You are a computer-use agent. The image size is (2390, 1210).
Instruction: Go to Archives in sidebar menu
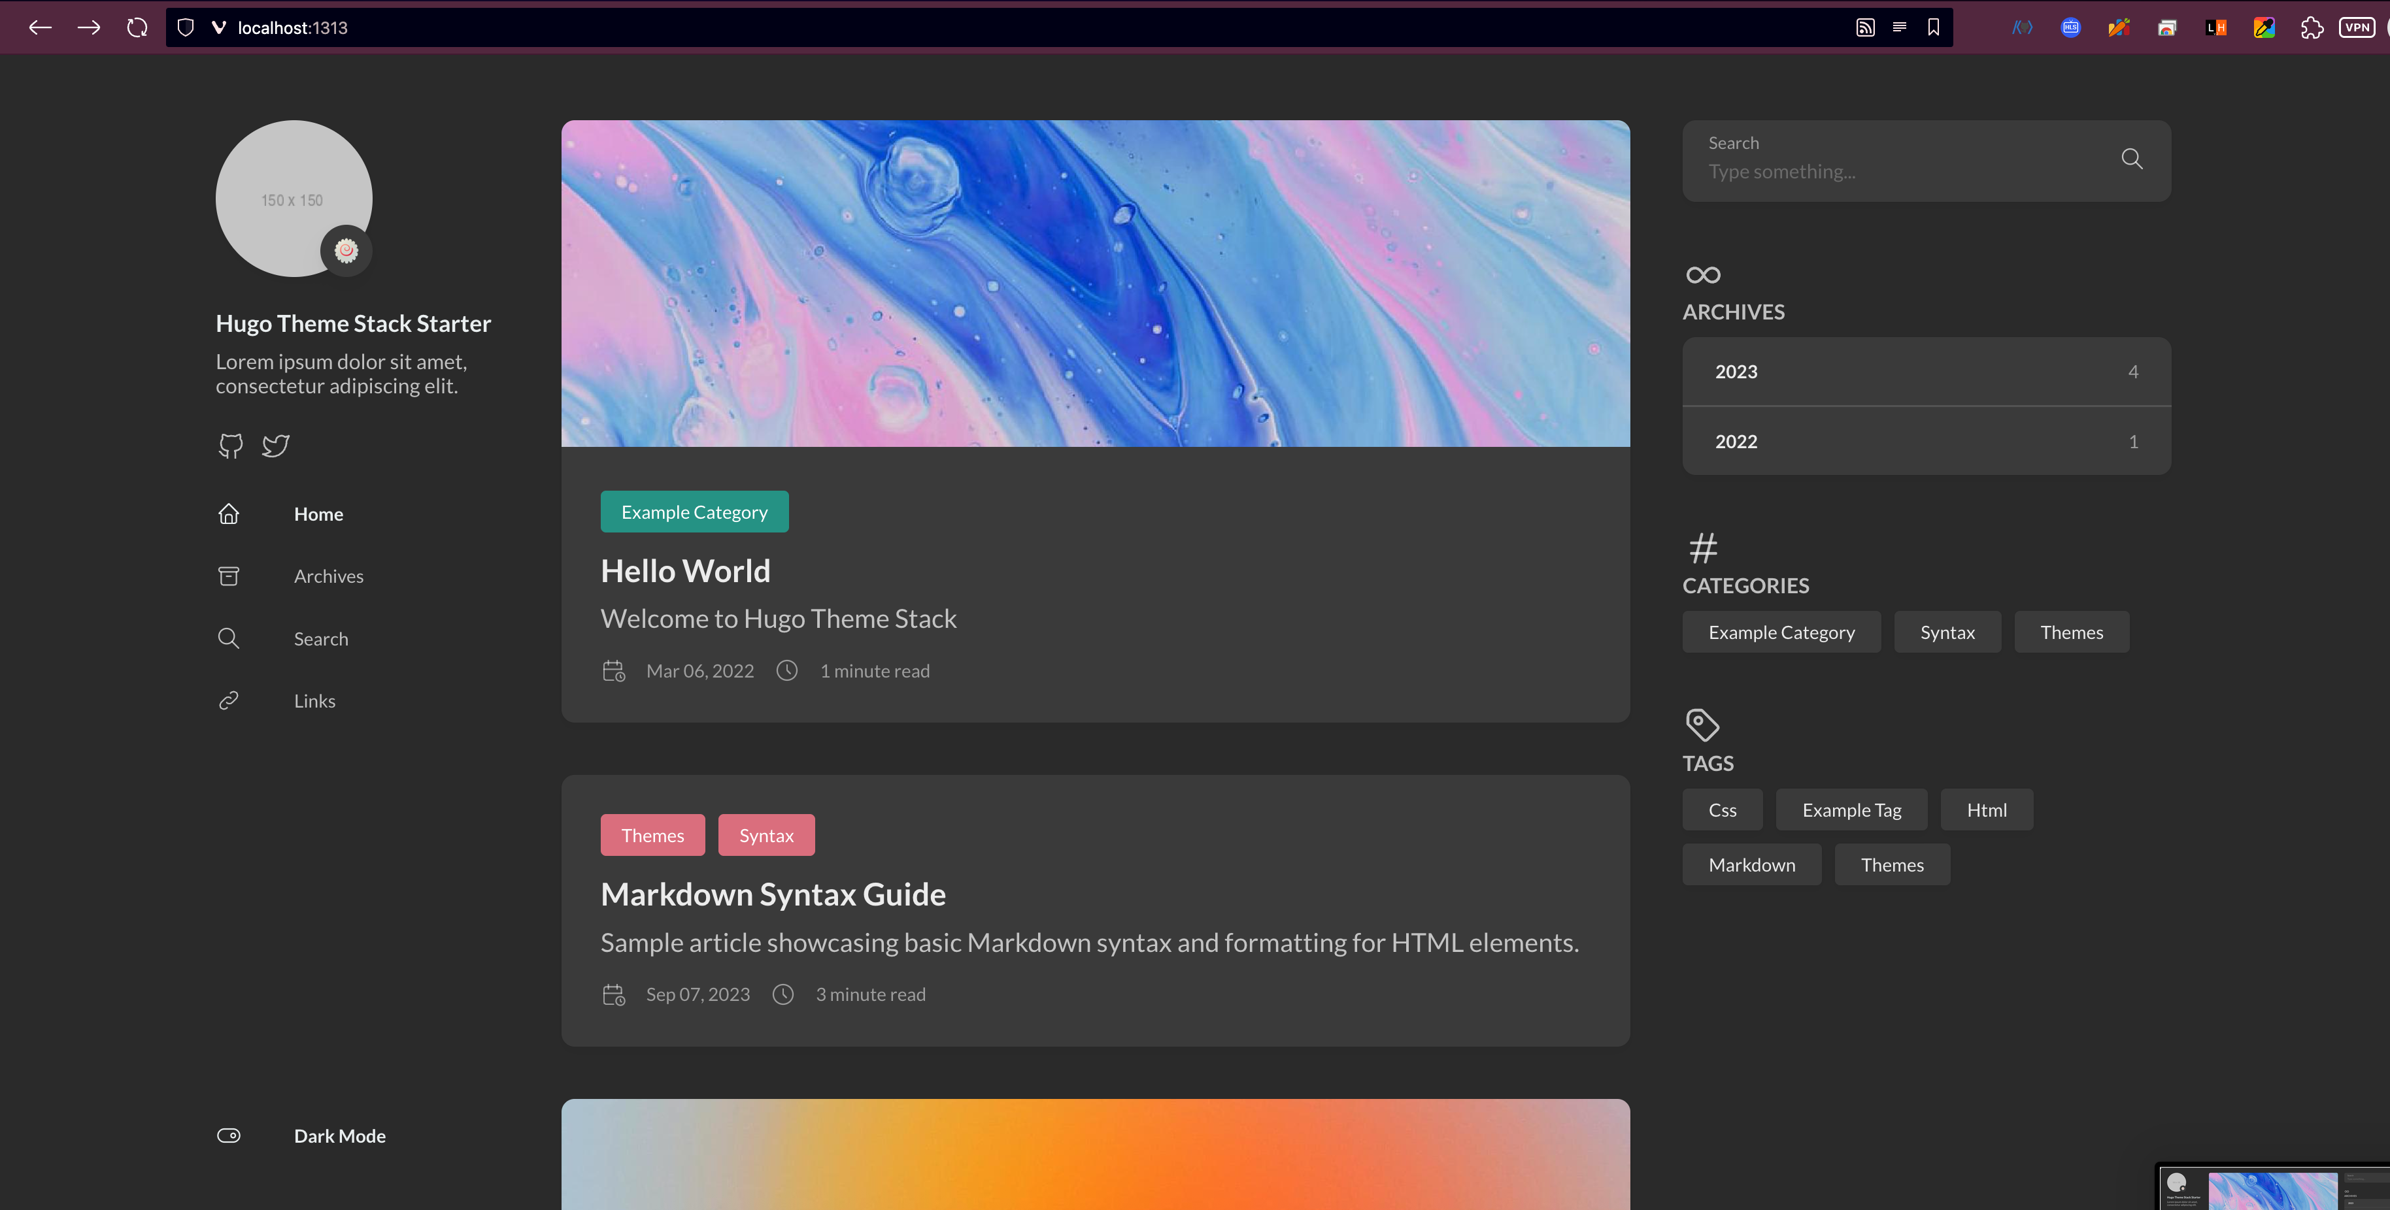click(328, 576)
